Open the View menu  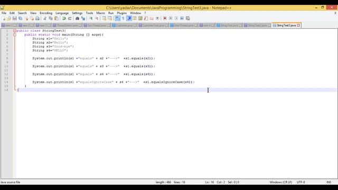point(33,13)
